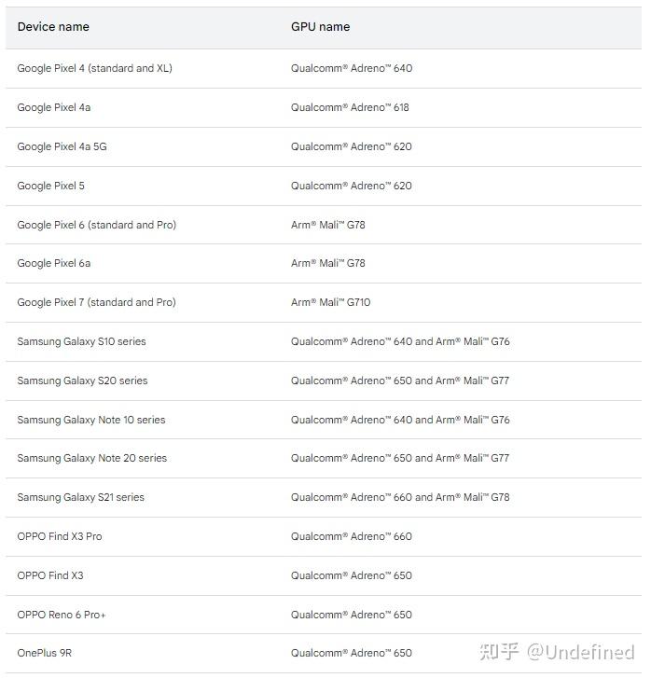Select the OPPO Find X3 Pro row

60,536
